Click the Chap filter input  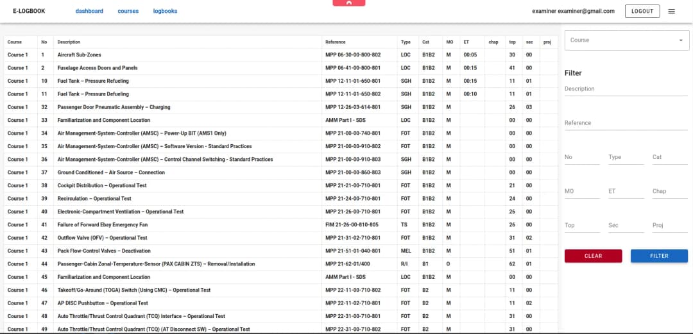point(669,191)
